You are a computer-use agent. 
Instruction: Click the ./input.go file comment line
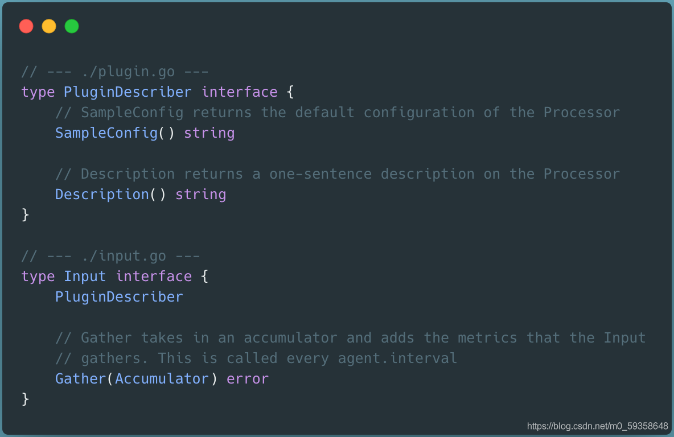coord(110,256)
